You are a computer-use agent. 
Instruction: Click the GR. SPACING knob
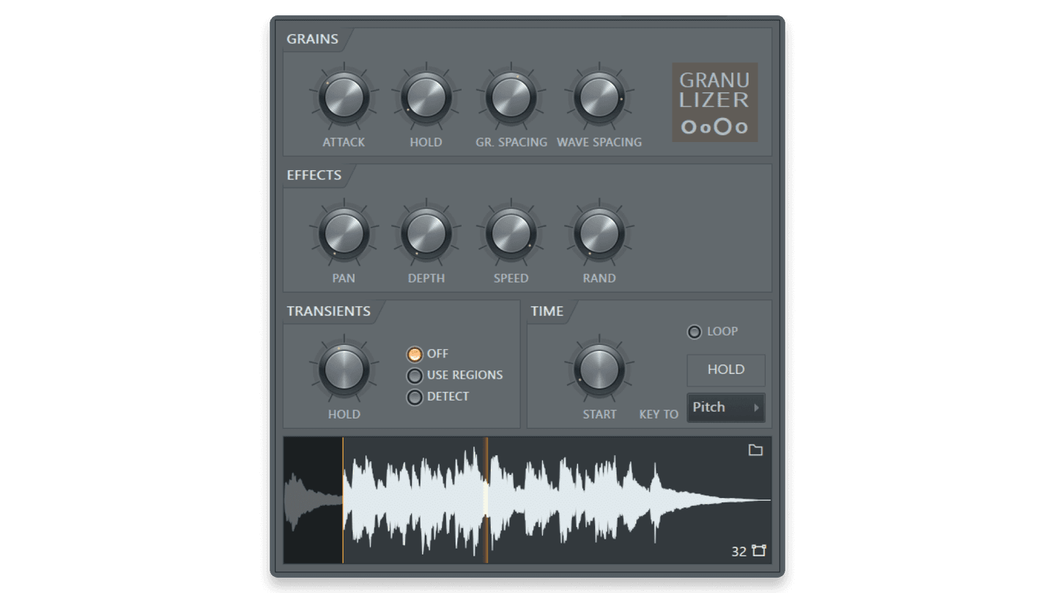pyautogui.click(x=511, y=98)
